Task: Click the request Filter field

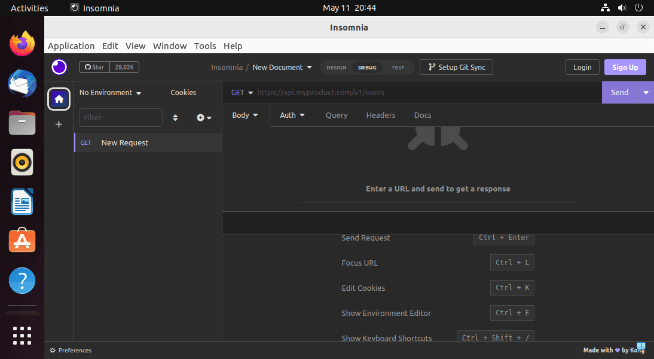Action: [x=121, y=118]
